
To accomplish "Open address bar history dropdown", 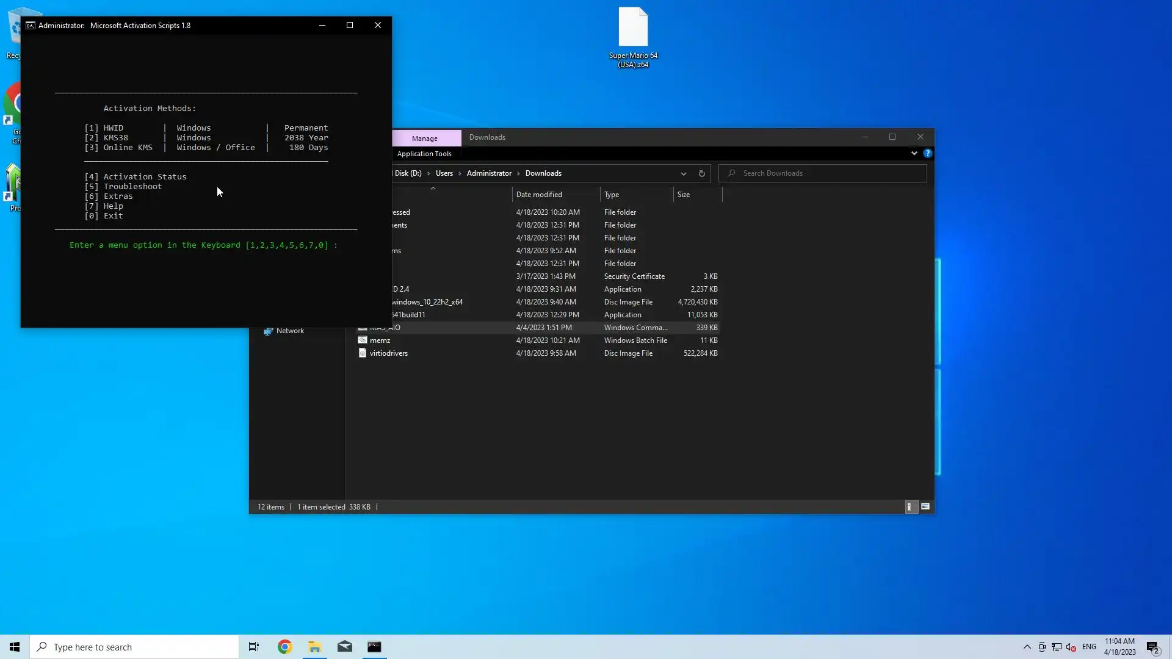I will (x=683, y=174).
